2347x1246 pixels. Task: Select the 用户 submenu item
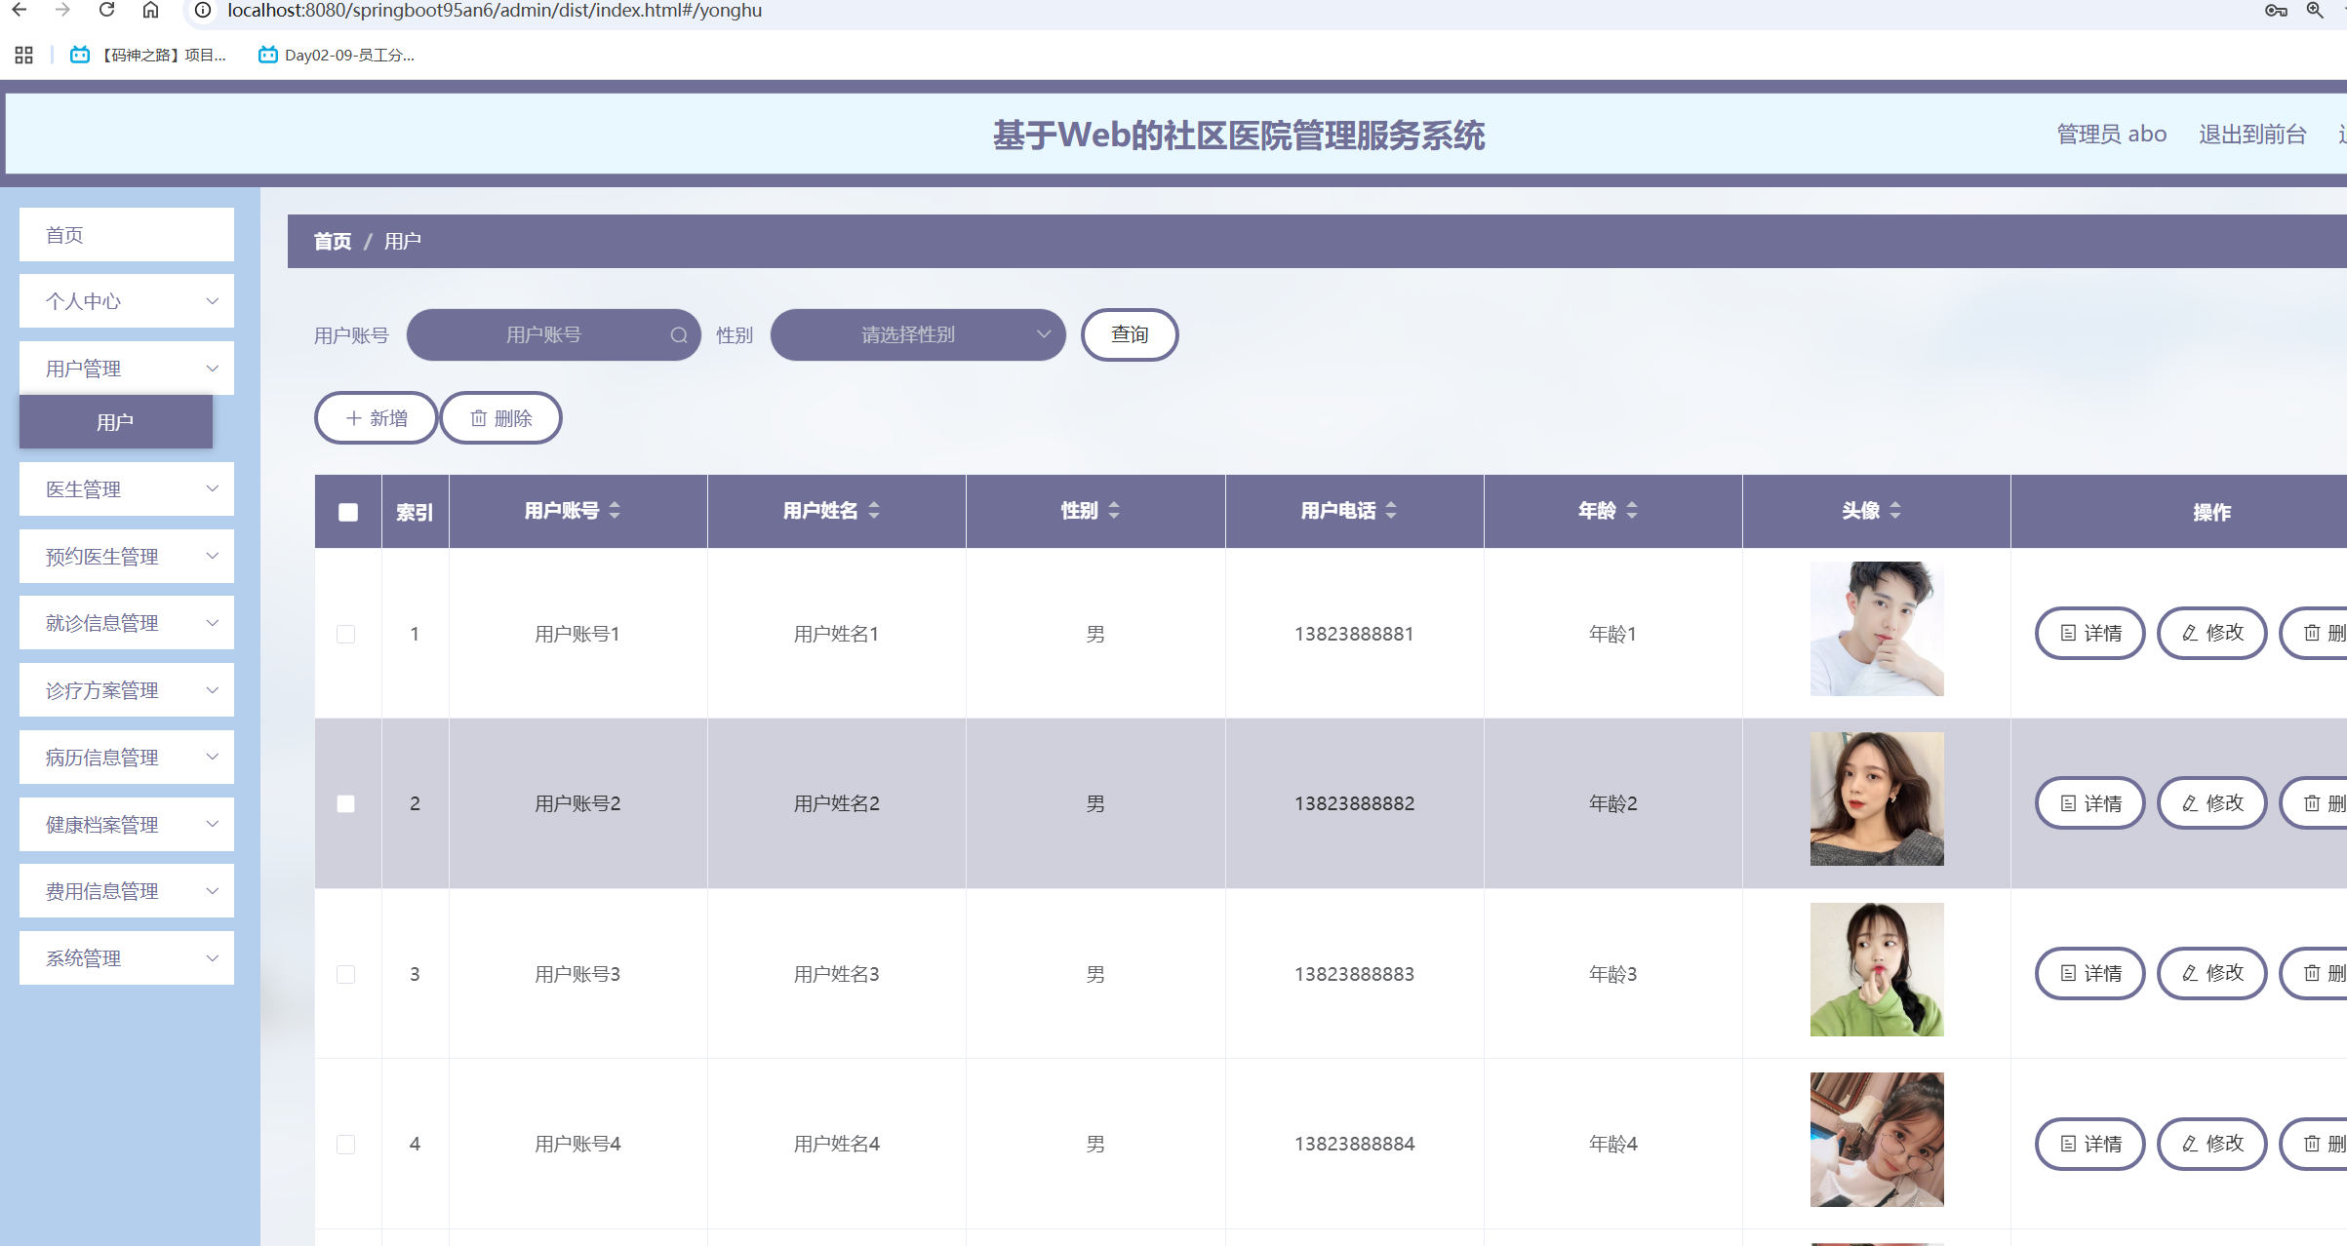pos(116,422)
